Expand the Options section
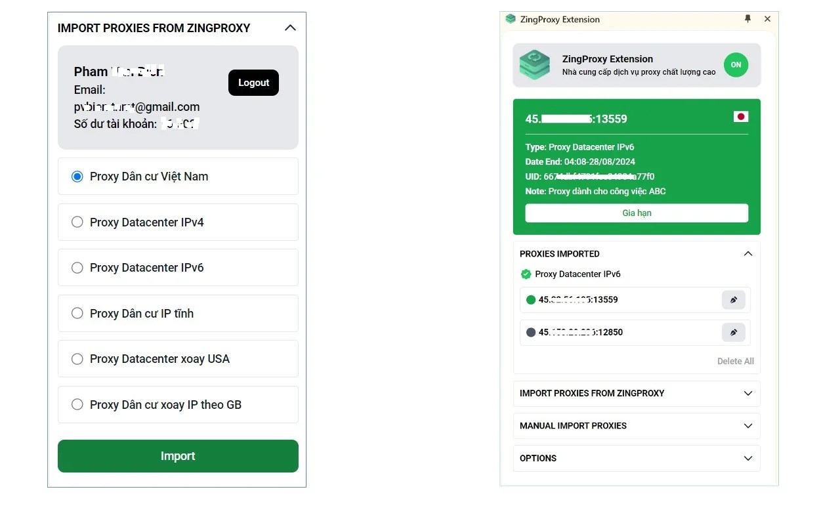This screenshot has width=840, height=525. [637, 458]
